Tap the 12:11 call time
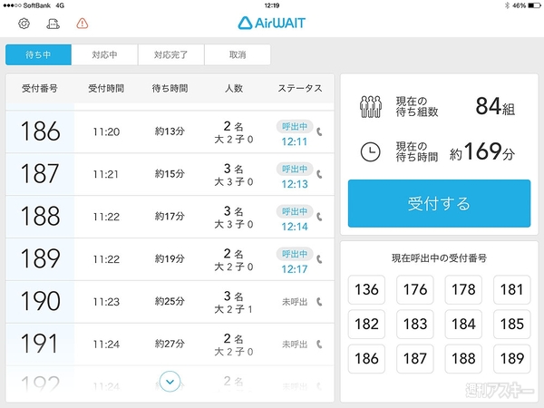 [295, 141]
